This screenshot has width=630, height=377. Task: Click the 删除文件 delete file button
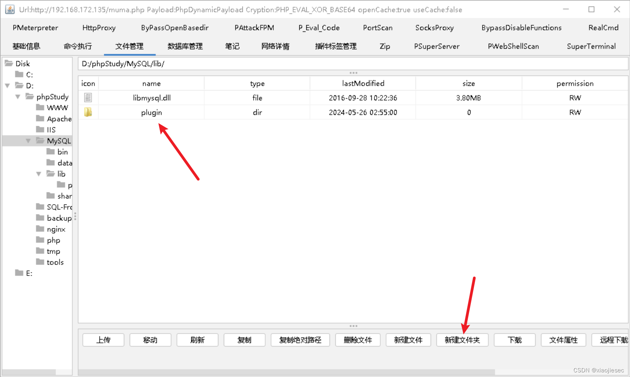pos(357,340)
